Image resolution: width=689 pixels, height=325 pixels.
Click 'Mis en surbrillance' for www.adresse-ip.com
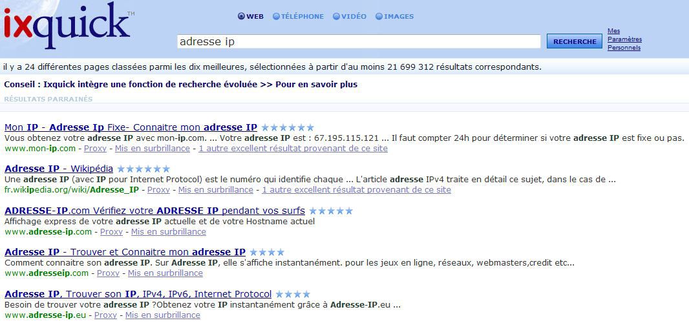pos(169,231)
